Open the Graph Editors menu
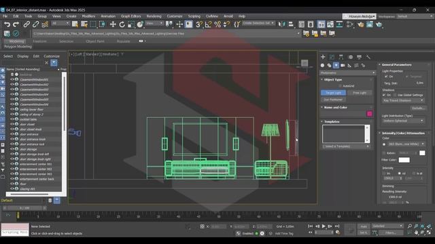The width and height of the screenshot is (435, 244). 131,16
